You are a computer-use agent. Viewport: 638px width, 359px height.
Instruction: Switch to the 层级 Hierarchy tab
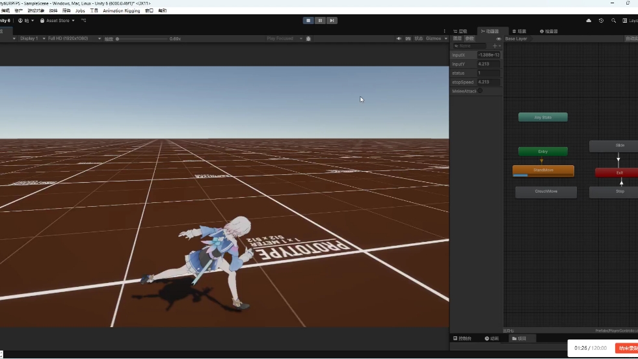[x=460, y=31]
